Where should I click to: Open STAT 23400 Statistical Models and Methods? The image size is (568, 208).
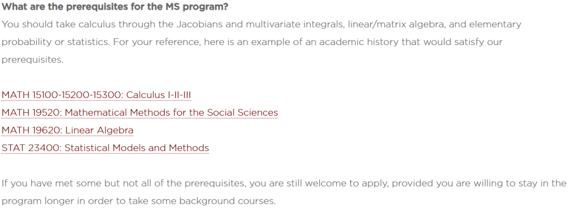click(105, 148)
